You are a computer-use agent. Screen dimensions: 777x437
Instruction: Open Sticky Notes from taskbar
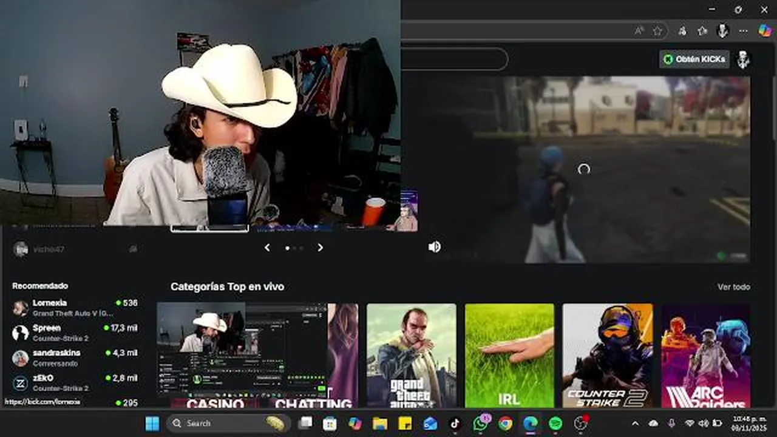(405, 423)
